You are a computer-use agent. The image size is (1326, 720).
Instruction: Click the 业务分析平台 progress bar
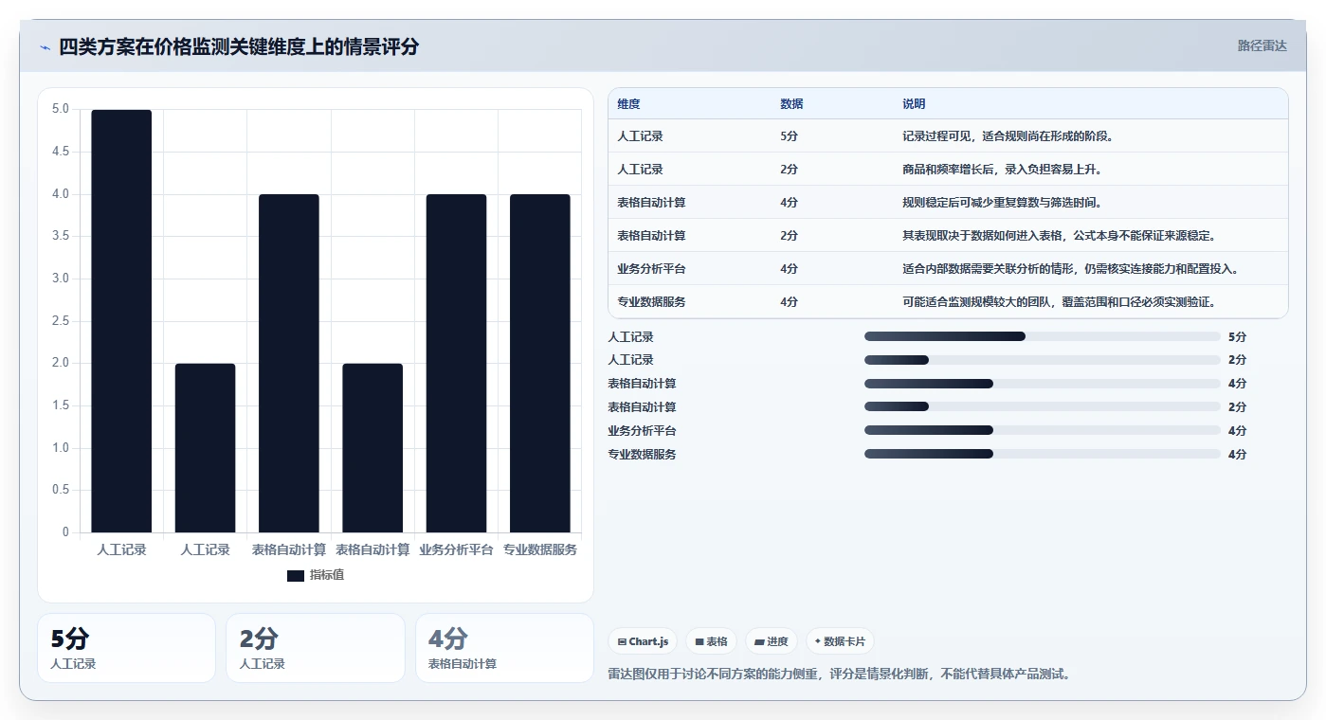click(1042, 431)
